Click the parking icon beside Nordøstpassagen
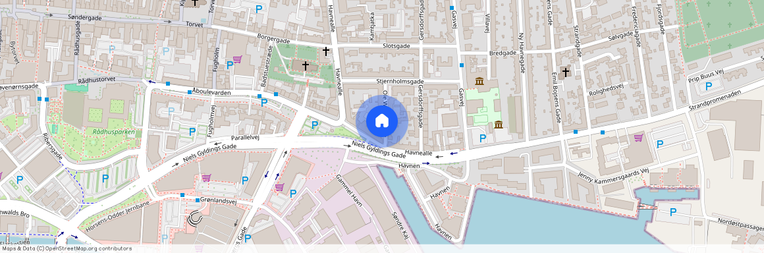This screenshot has width=764, height=253. 673,212
